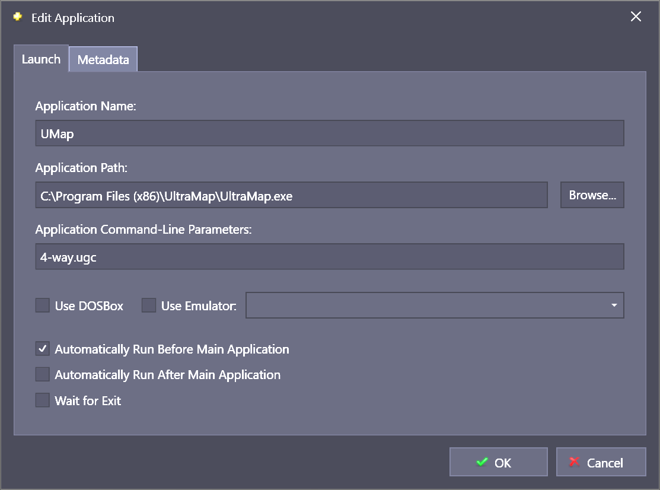
Task: Enable the Use Emulator checkbox
Action: tap(149, 305)
